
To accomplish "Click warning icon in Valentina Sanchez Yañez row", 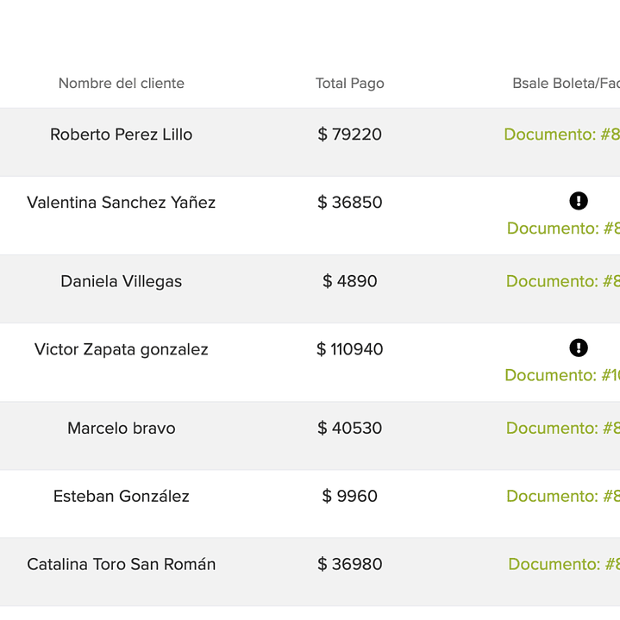I will click(579, 201).
